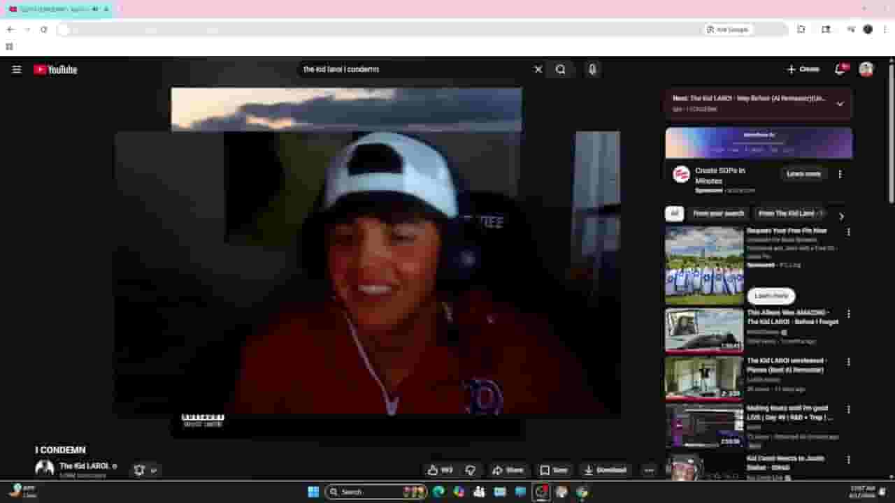Viewport: 895px width, 503px height.
Task: Go to the YouTube home logo
Action: tap(55, 69)
